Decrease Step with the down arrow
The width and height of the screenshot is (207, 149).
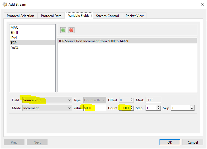coord(159,109)
